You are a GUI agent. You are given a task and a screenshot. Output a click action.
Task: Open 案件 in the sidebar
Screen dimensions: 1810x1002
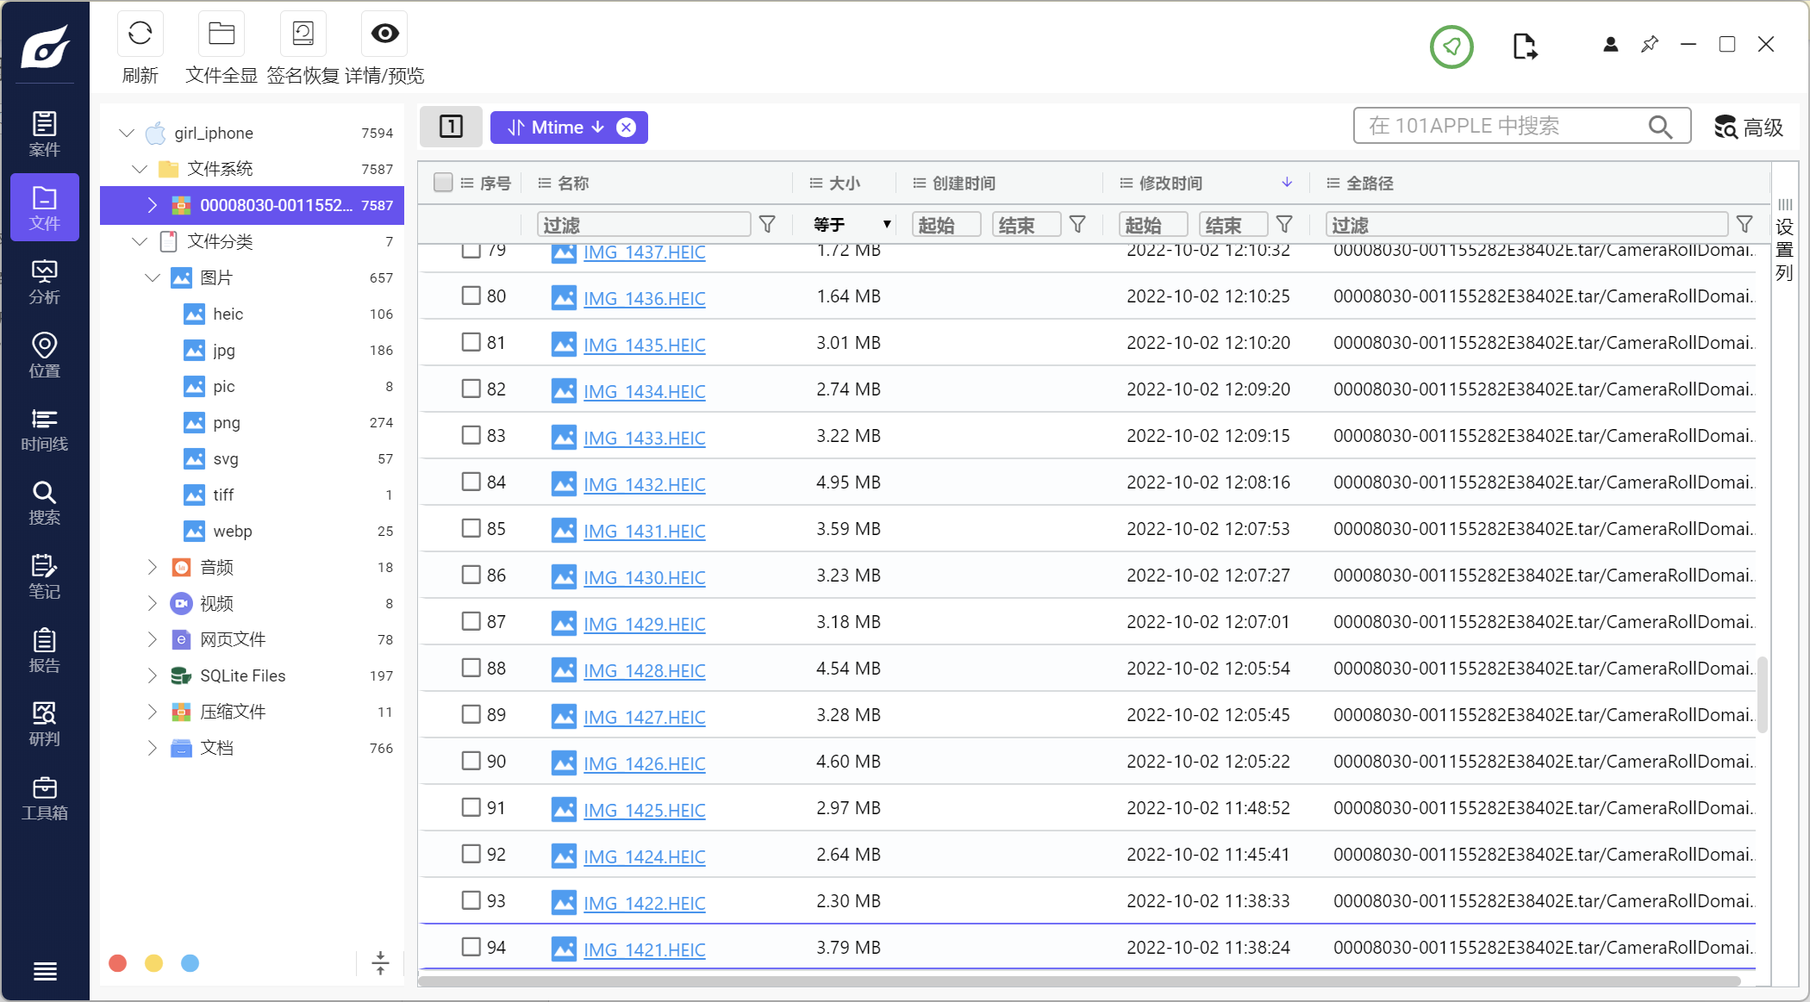click(x=45, y=134)
